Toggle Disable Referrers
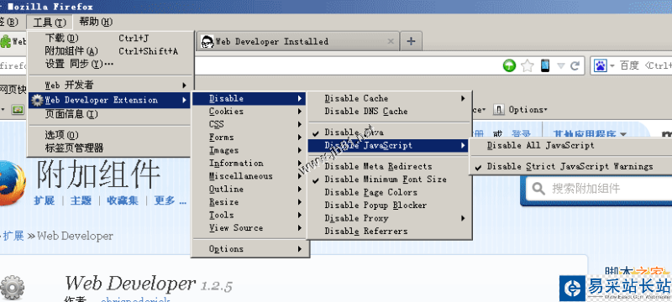Image resolution: width=672 pixels, height=302 pixels. tap(389, 231)
